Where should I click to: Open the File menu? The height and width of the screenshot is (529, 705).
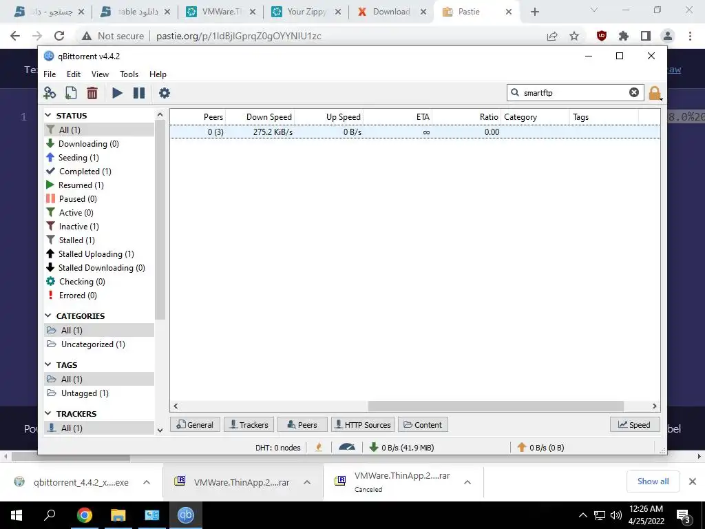coord(50,74)
